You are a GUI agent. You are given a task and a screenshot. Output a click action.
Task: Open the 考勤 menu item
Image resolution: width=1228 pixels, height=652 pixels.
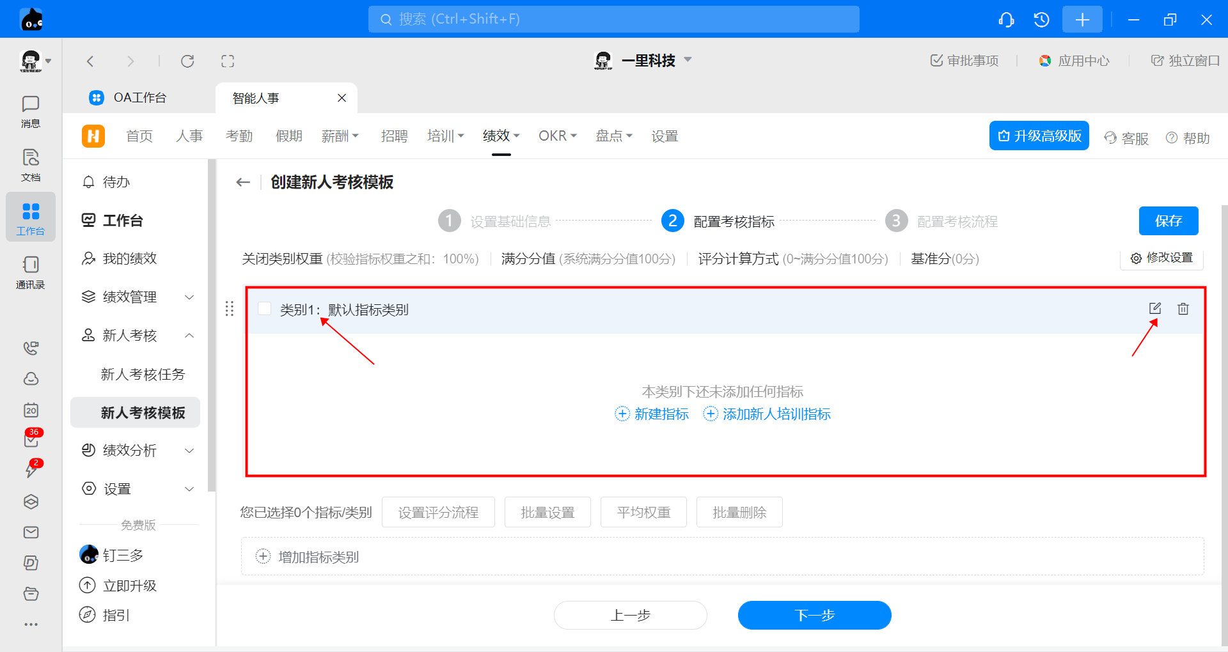pyautogui.click(x=239, y=136)
